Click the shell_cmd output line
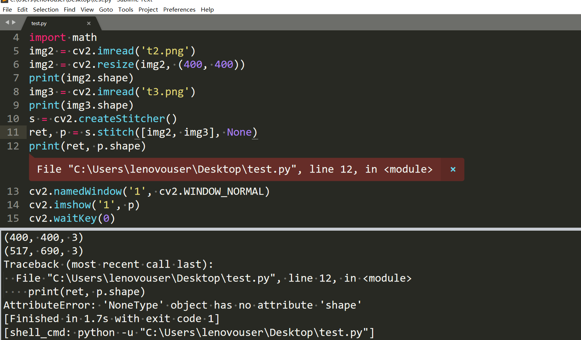 tap(189, 333)
